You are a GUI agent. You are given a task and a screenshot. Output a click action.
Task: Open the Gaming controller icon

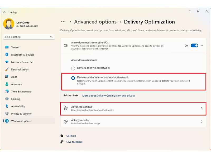7,99
